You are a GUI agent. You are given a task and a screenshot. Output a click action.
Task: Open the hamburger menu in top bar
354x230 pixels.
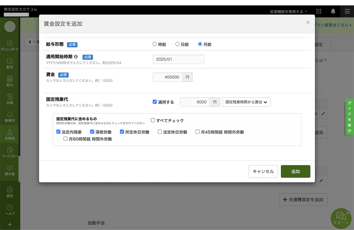[x=347, y=11]
